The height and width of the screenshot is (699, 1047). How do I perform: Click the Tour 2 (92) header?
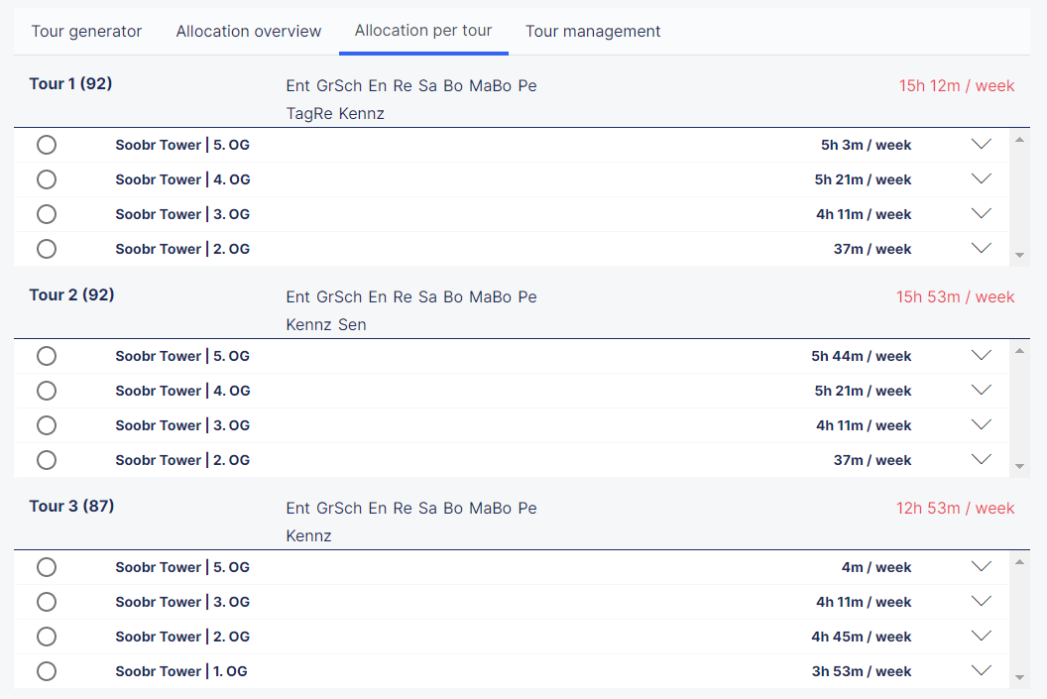[72, 294]
